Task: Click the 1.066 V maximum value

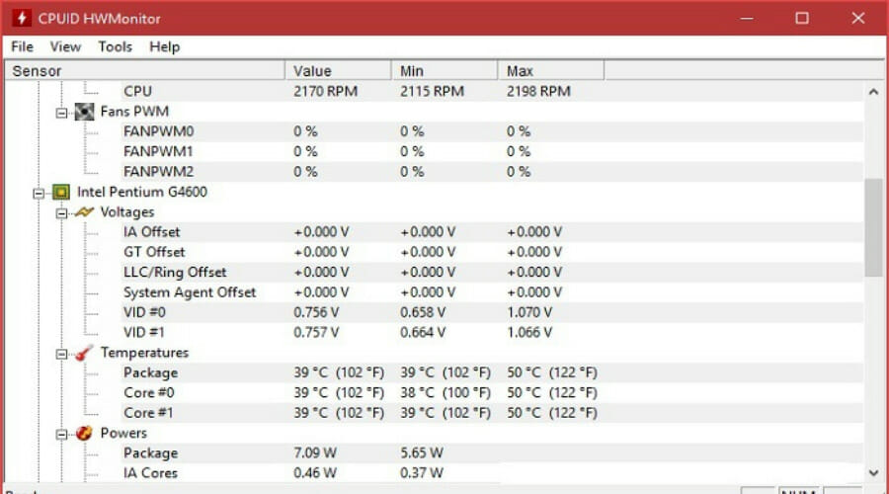Action: (529, 332)
